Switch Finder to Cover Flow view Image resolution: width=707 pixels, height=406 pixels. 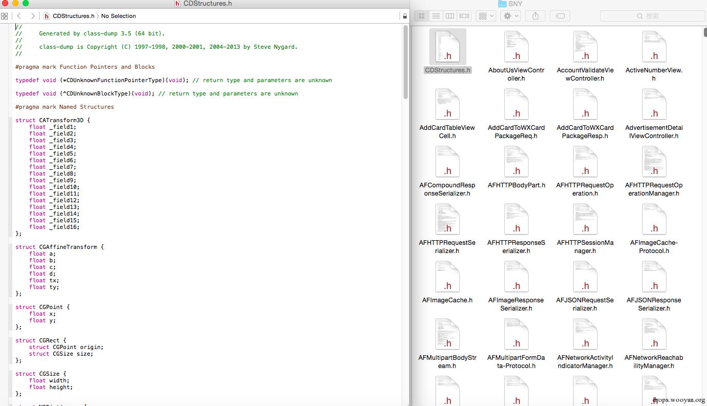pos(464,16)
